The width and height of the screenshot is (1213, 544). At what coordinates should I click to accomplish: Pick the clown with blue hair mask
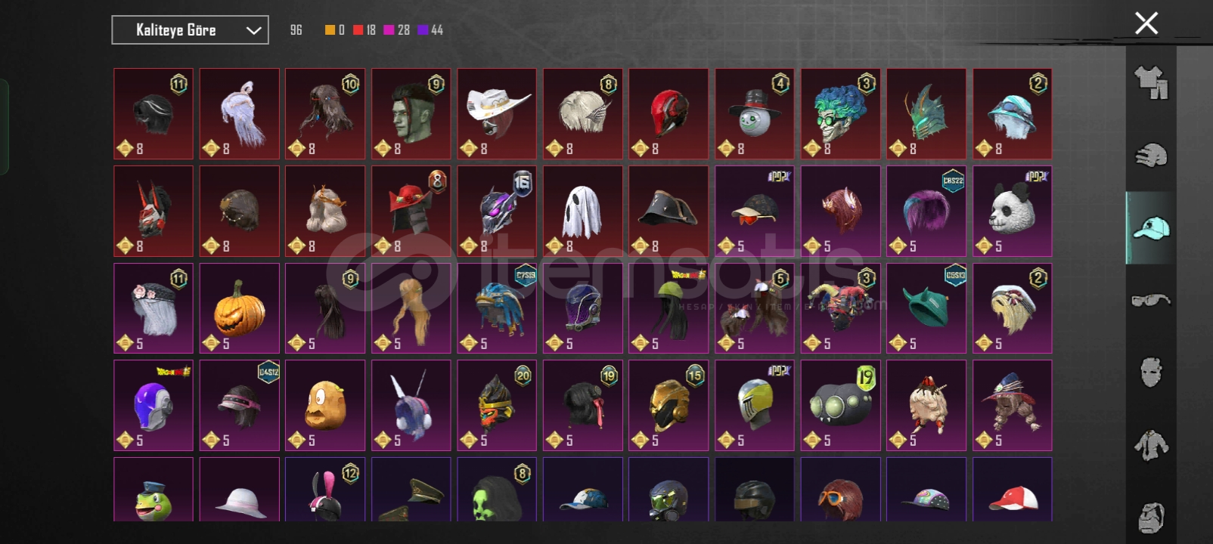coord(841,114)
